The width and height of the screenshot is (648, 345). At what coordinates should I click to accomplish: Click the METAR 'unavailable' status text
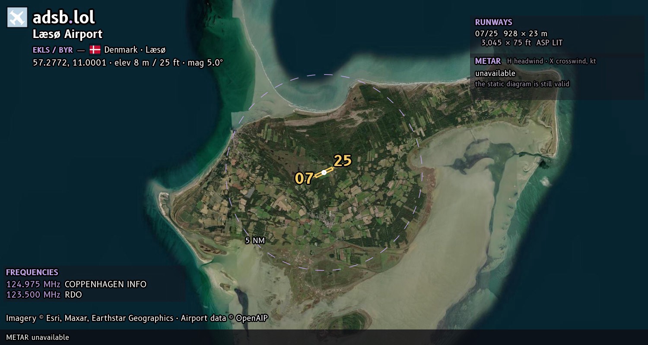(495, 73)
